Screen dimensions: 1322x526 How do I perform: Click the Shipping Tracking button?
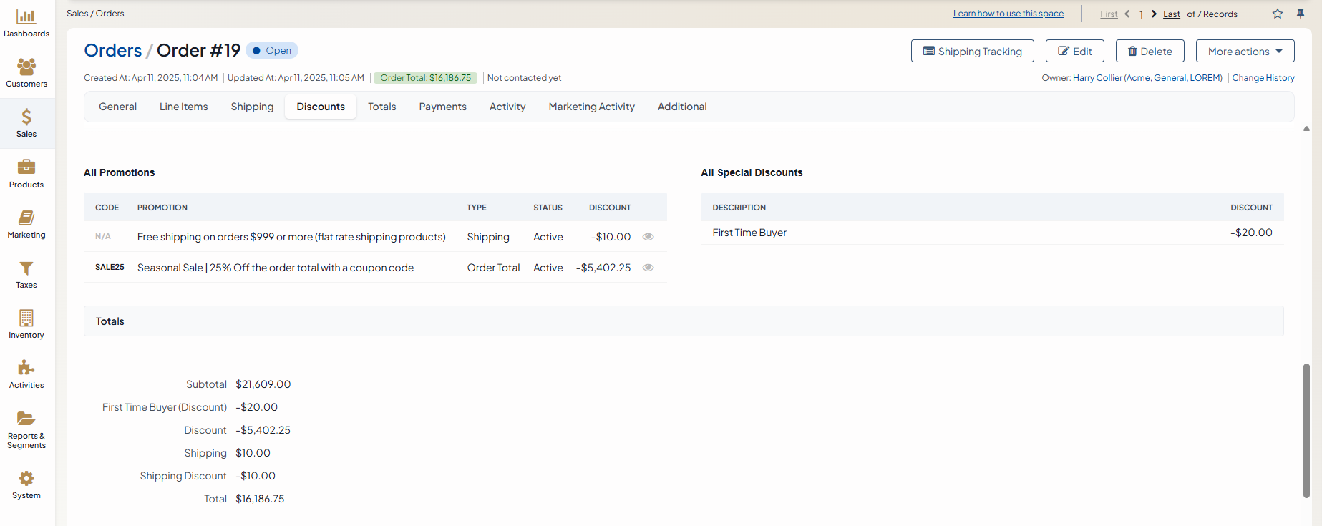(972, 52)
